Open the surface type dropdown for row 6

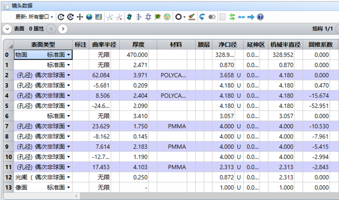[68, 116]
